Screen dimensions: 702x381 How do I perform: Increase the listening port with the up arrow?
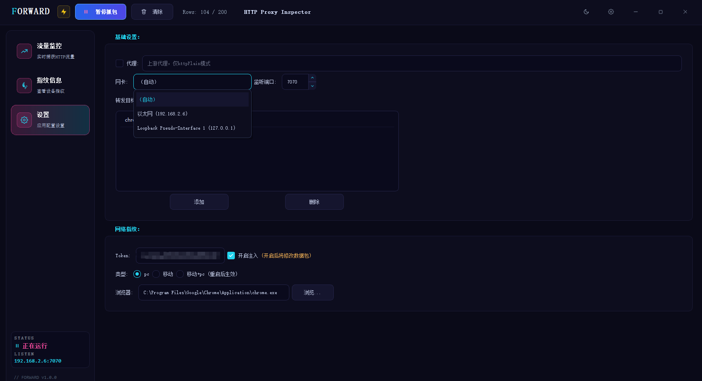pyautogui.click(x=312, y=78)
